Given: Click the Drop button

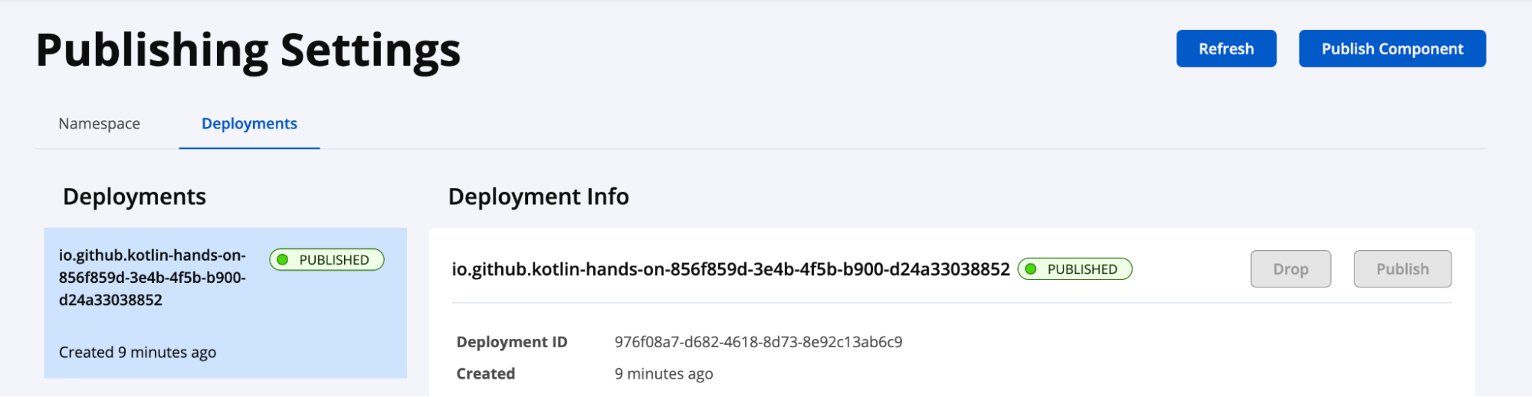Looking at the screenshot, I should 1290,269.
